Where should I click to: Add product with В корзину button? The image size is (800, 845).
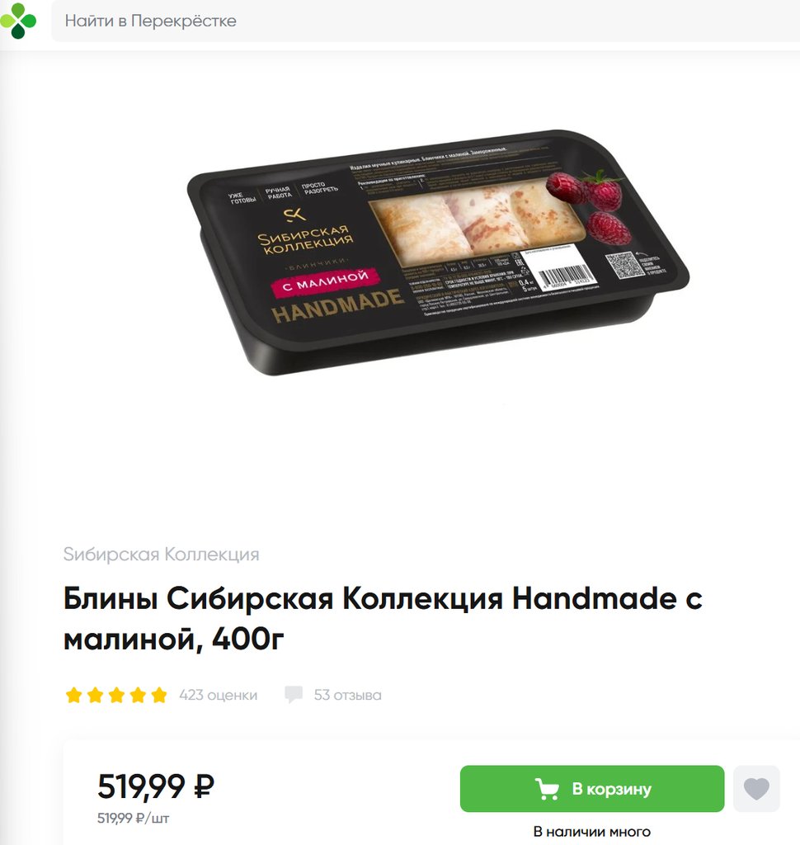(592, 788)
